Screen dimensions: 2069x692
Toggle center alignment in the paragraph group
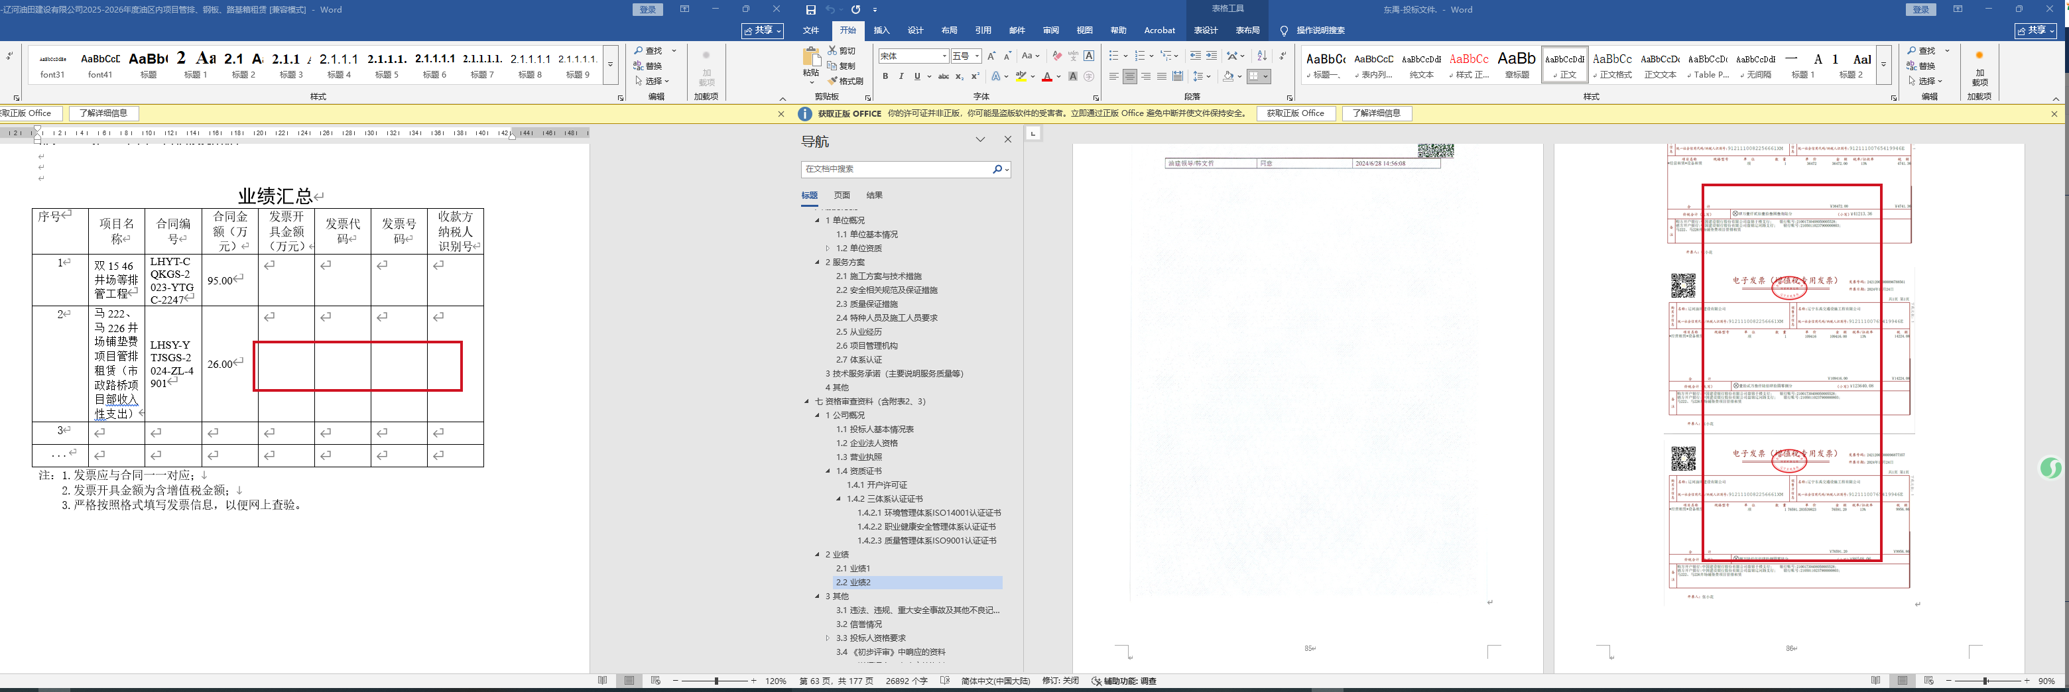(1129, 77)
